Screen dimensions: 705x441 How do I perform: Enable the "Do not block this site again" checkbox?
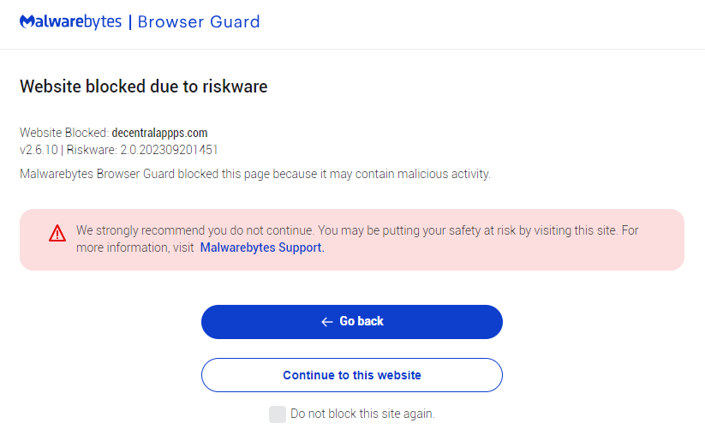(277, 414)
